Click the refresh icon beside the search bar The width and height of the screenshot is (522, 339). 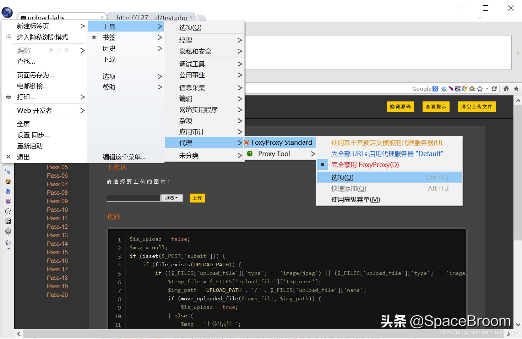(495, 89)
